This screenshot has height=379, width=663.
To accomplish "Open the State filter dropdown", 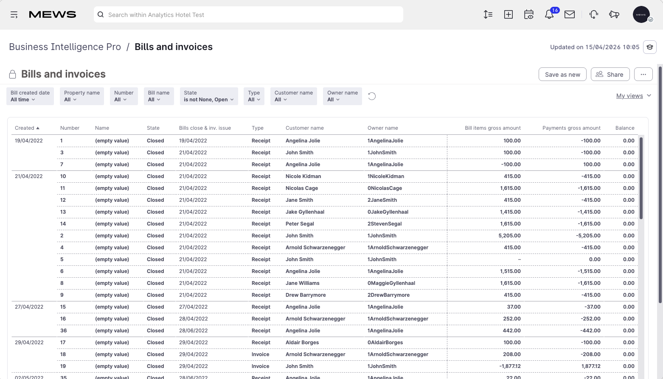I will tap(208, 96).
